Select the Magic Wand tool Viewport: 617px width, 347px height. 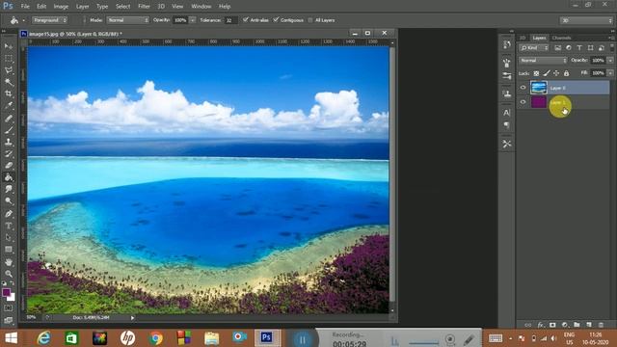coord(9,82)
